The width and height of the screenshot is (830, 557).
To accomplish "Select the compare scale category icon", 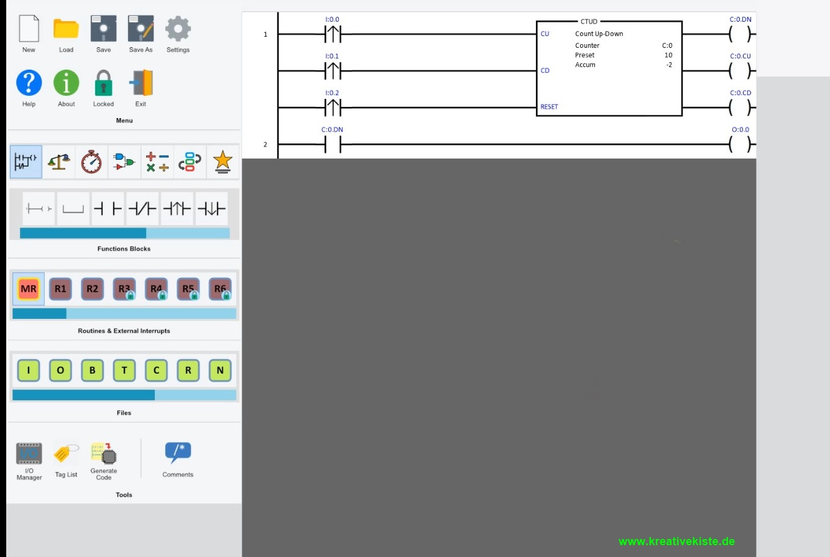I will (x=59, y=162).
